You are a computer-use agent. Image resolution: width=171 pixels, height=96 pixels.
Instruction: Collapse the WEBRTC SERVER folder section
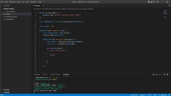9,9
